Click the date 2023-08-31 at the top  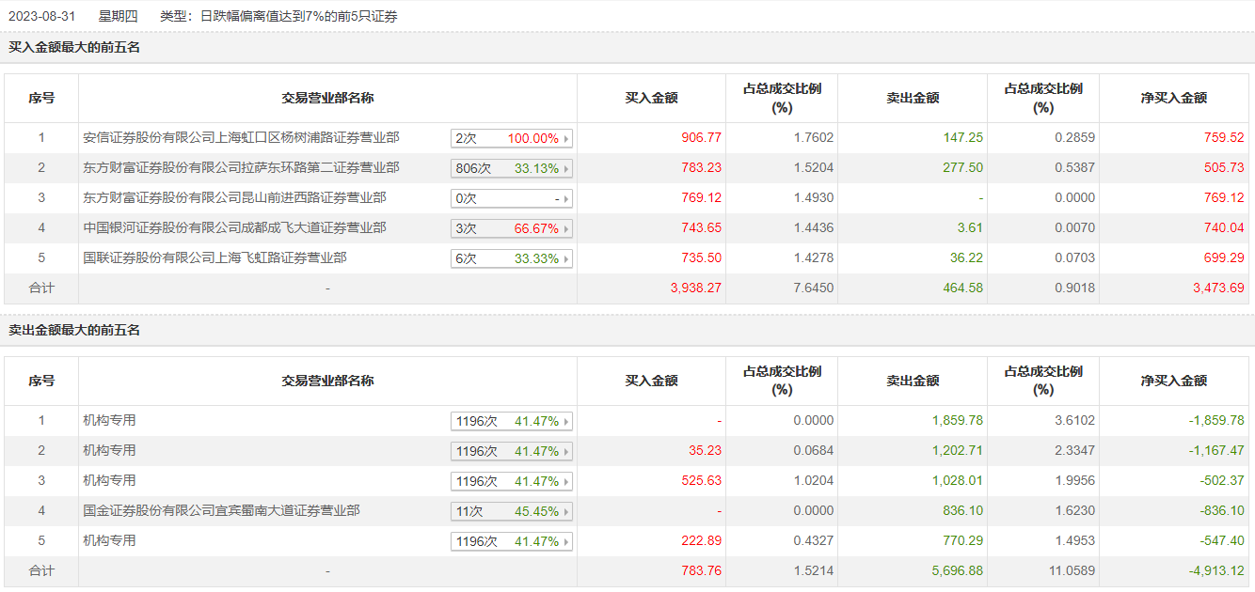(40, 16)
